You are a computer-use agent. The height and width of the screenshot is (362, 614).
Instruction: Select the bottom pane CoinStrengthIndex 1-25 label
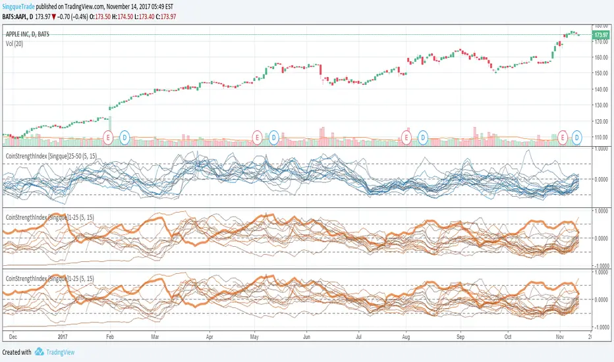coord(49,278)
